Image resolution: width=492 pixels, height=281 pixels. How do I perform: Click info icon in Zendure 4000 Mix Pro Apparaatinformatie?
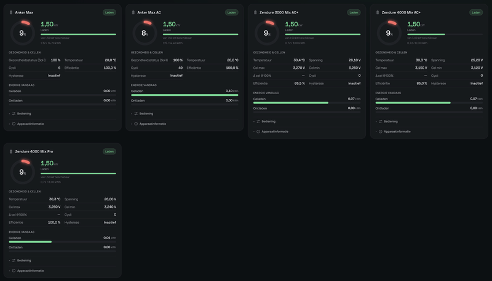14,271
